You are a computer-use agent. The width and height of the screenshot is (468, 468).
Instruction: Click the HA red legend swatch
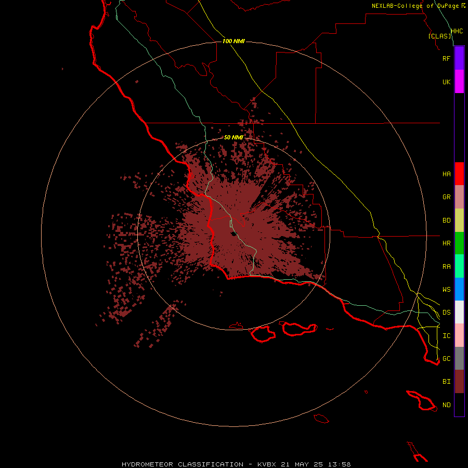pyautogui.click(x=459, y=174)
